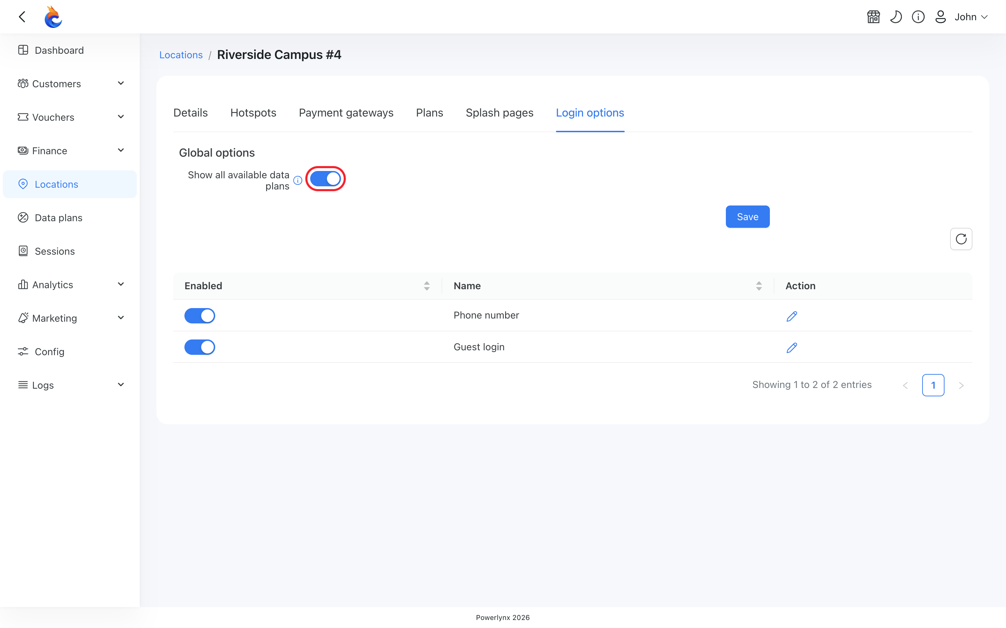Open the store marketplace icon

point(873,17)
